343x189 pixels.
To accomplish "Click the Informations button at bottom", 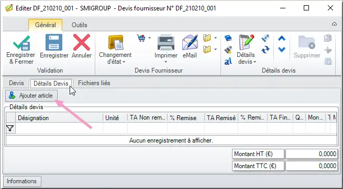I will [x=22, y=181].
